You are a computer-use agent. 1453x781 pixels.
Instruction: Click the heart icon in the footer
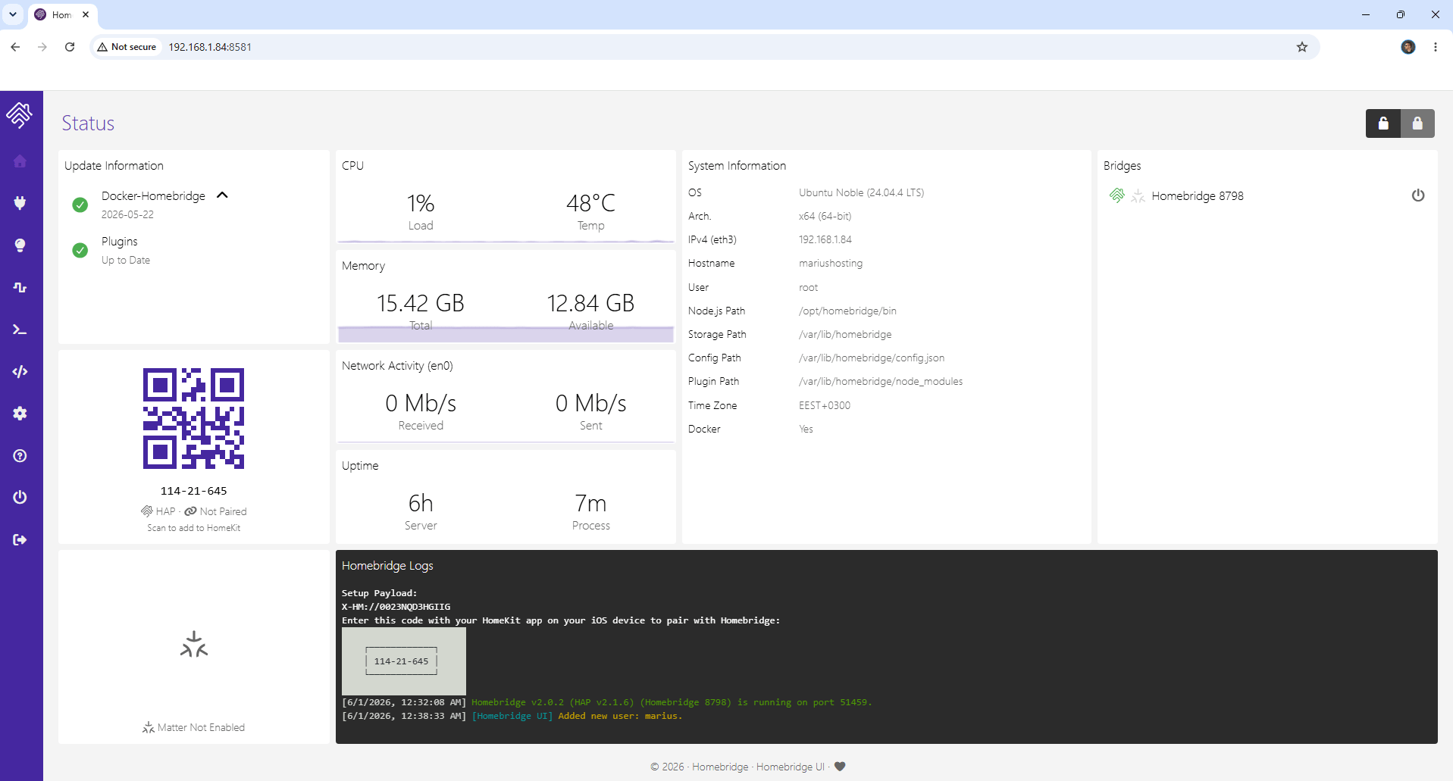(x=840, y=767)
